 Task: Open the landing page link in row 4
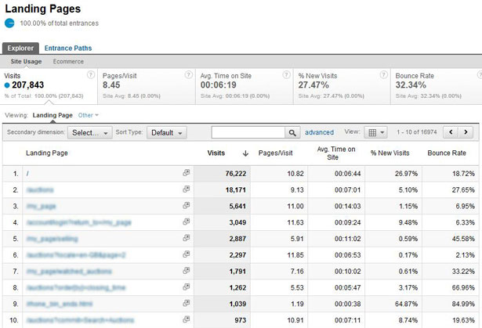(79, 222)
